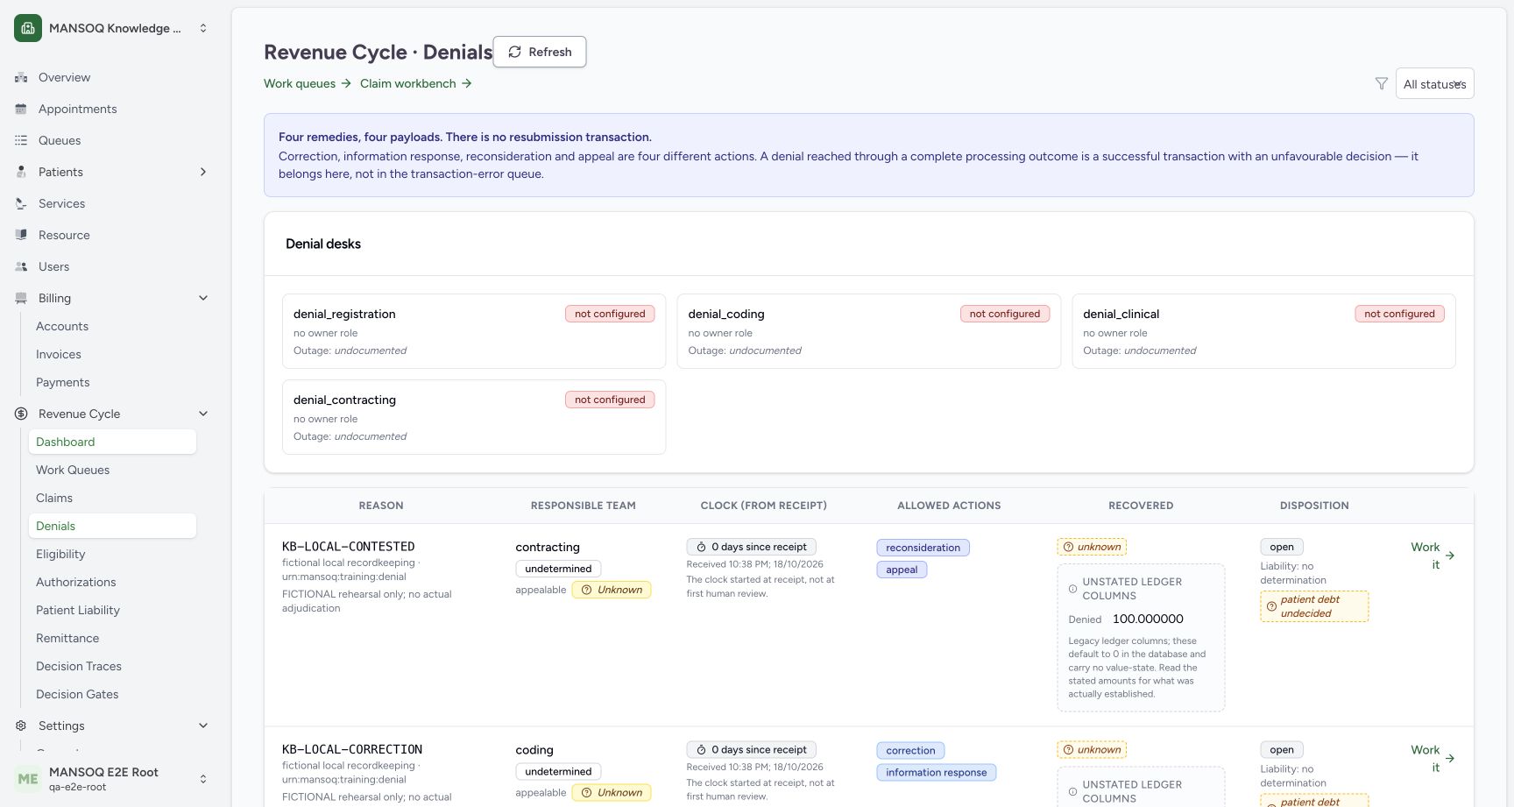This screenshot has height=807, width=1514.
Task: Click the Services sidebar icon
Action: (x=21, y=203)
